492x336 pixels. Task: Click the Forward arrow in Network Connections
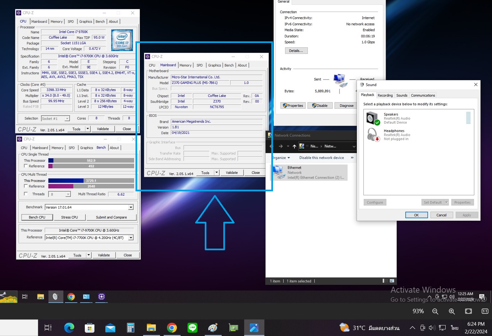[x=281, y=146]
